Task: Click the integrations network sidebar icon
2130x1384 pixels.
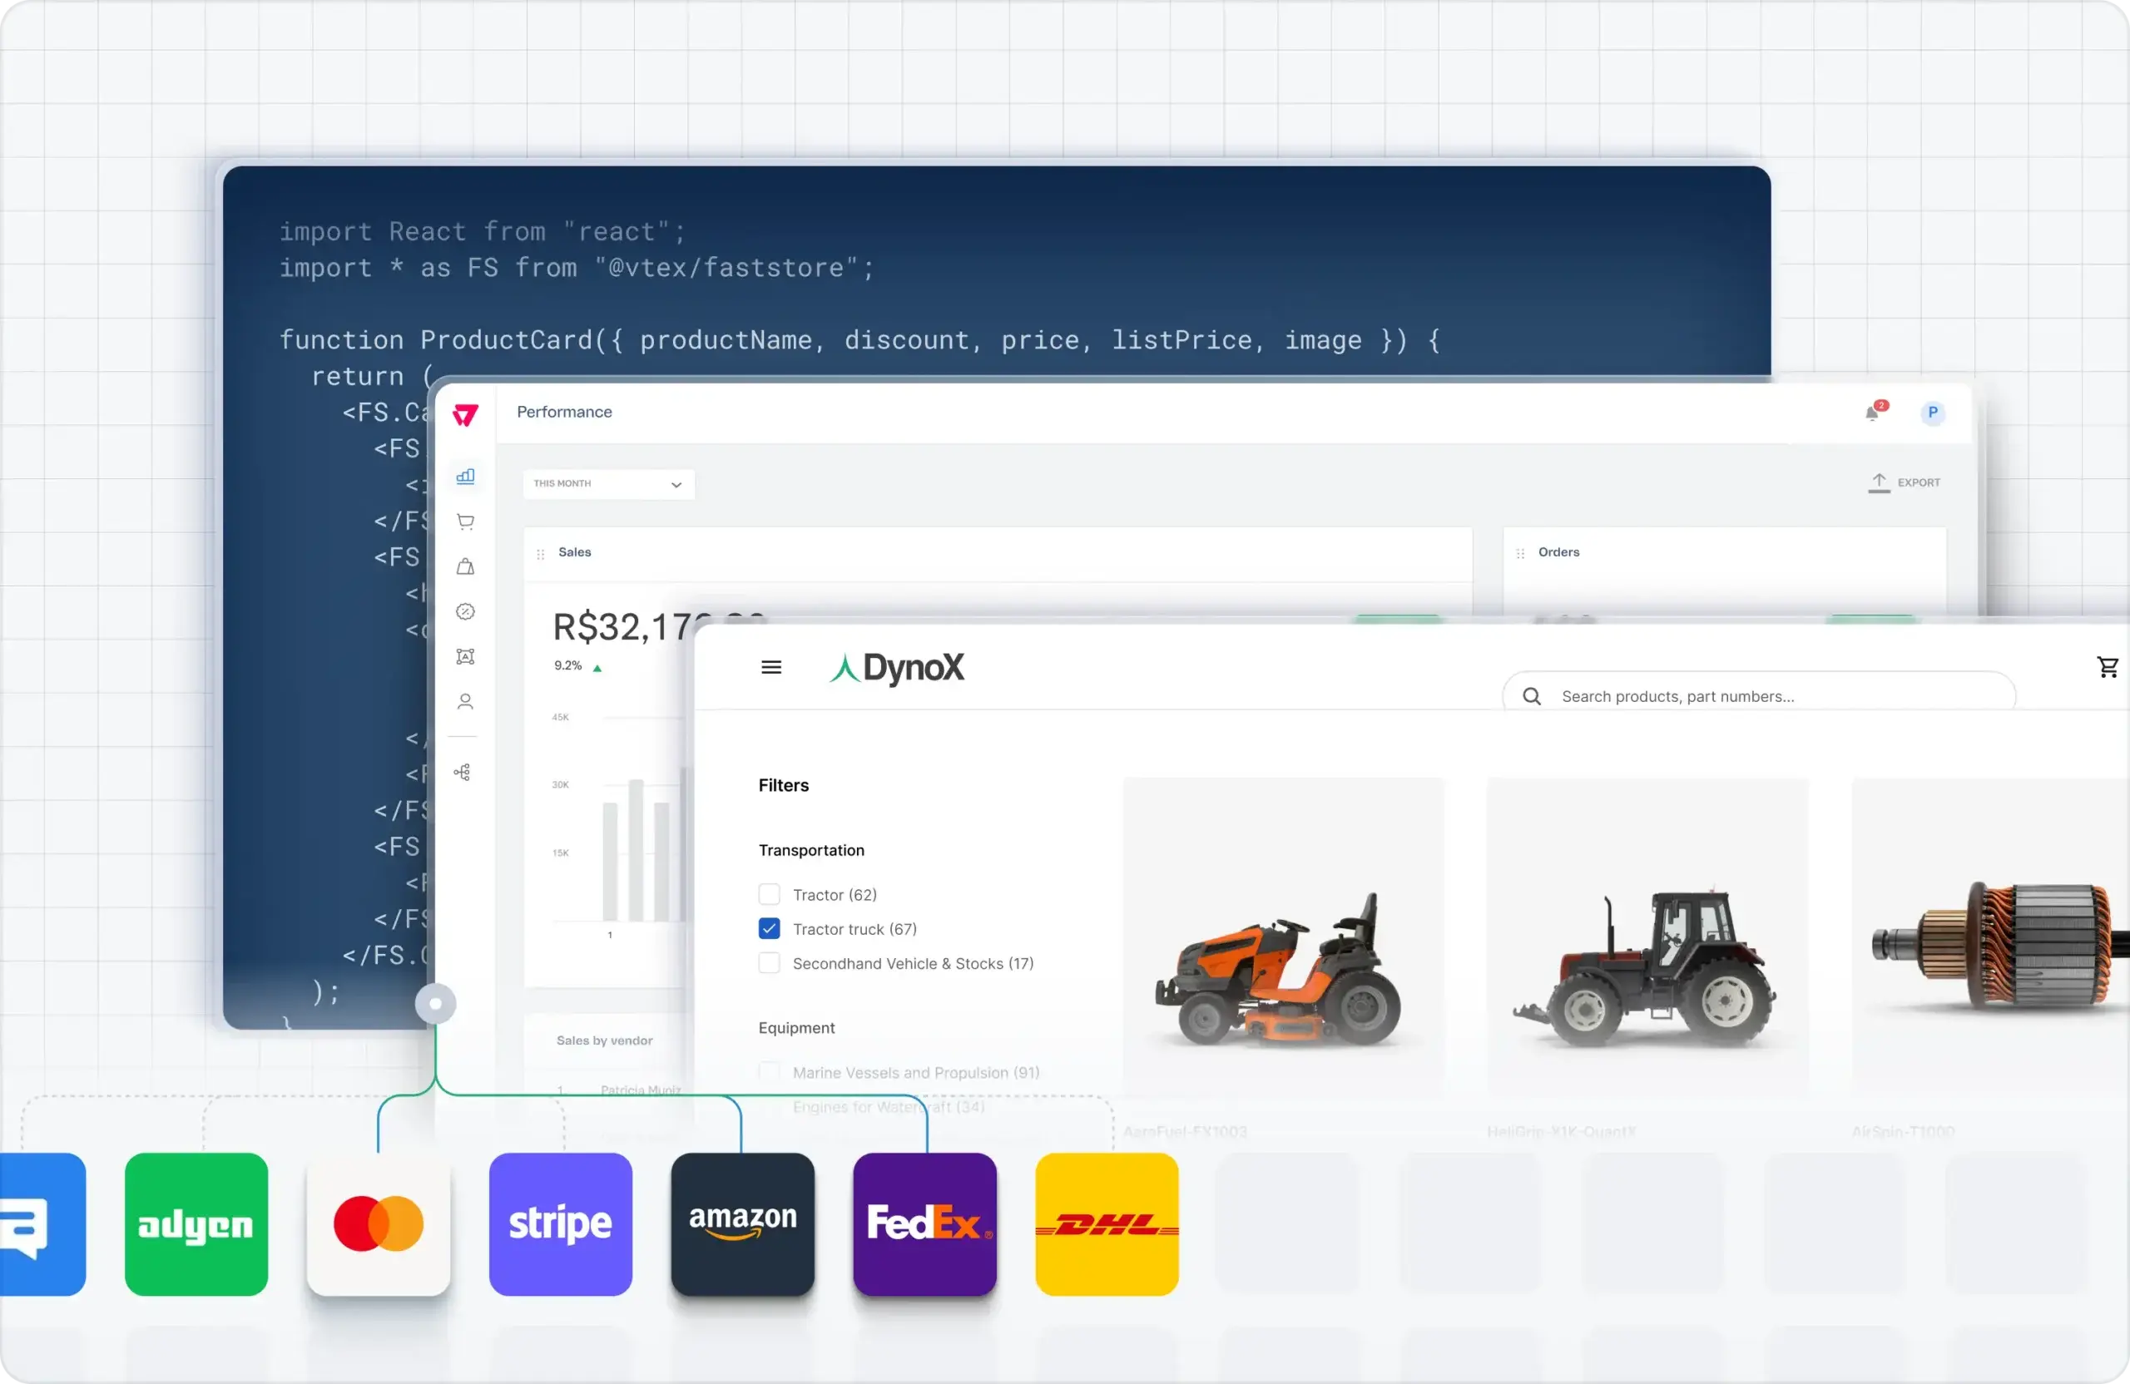Action: (463, 772)
